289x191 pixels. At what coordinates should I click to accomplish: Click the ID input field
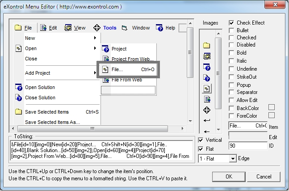coord(247,146)
